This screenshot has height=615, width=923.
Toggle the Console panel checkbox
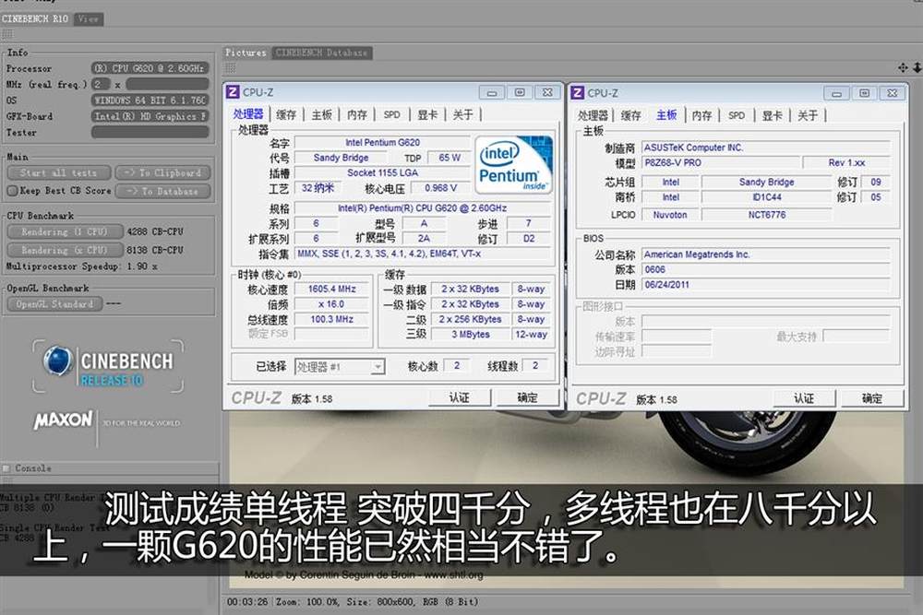coord(7,468)
